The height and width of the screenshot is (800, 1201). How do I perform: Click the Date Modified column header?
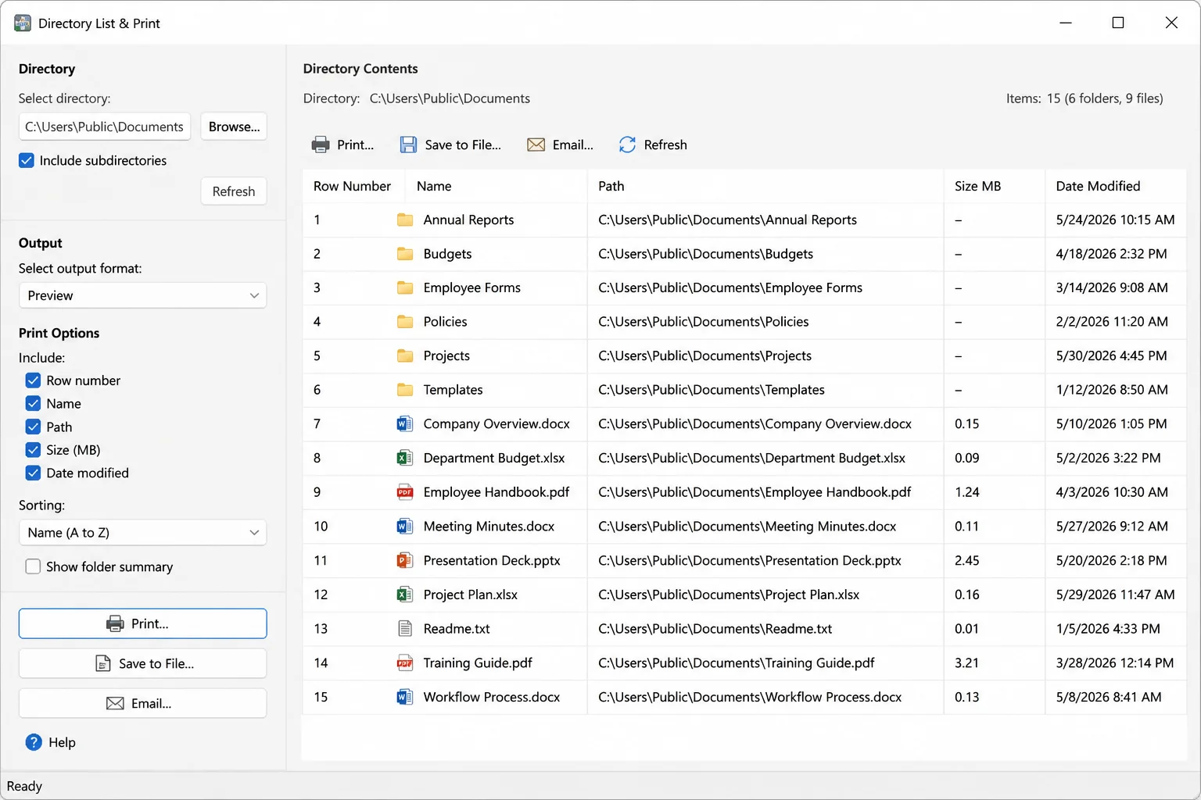pos(1116,186)
